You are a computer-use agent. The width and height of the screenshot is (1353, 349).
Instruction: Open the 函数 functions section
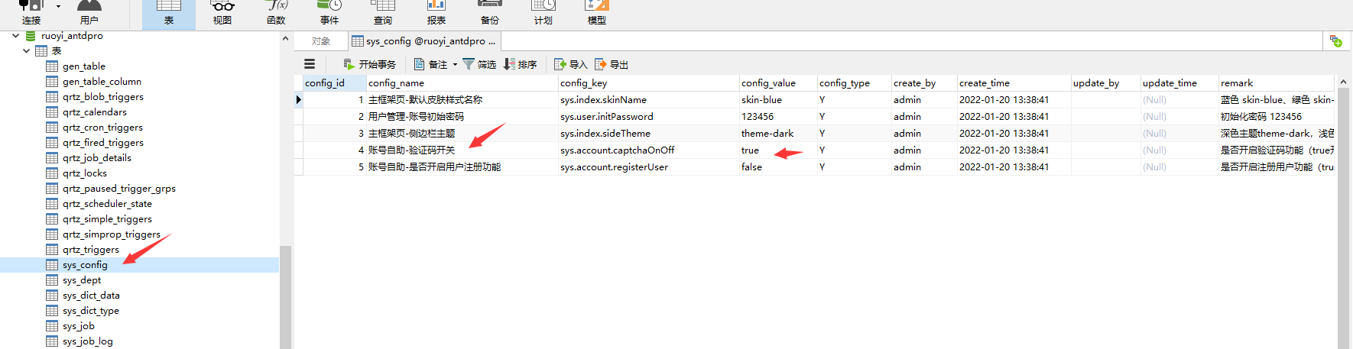(276, 13)
